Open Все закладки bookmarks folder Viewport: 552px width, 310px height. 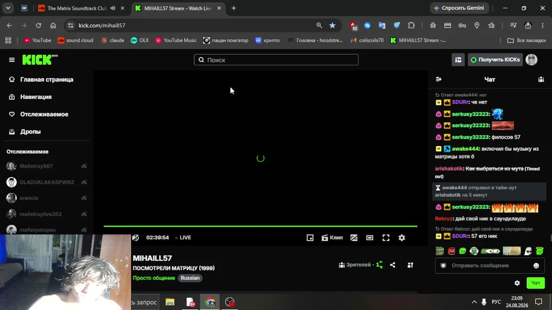point(527,40)
